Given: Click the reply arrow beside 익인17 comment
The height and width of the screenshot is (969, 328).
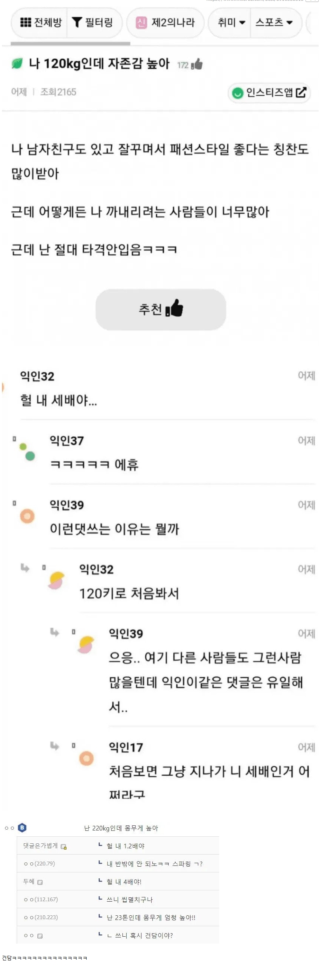Looking at the screenshot, I should point(55,746).
